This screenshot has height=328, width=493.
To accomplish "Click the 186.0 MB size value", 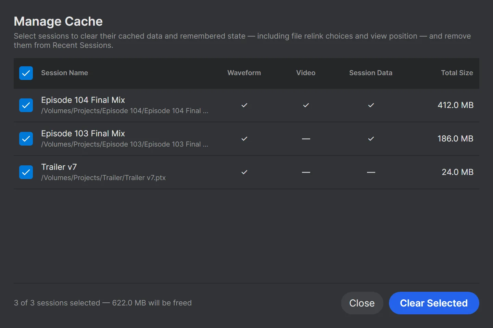I will (x=455, y=138).
